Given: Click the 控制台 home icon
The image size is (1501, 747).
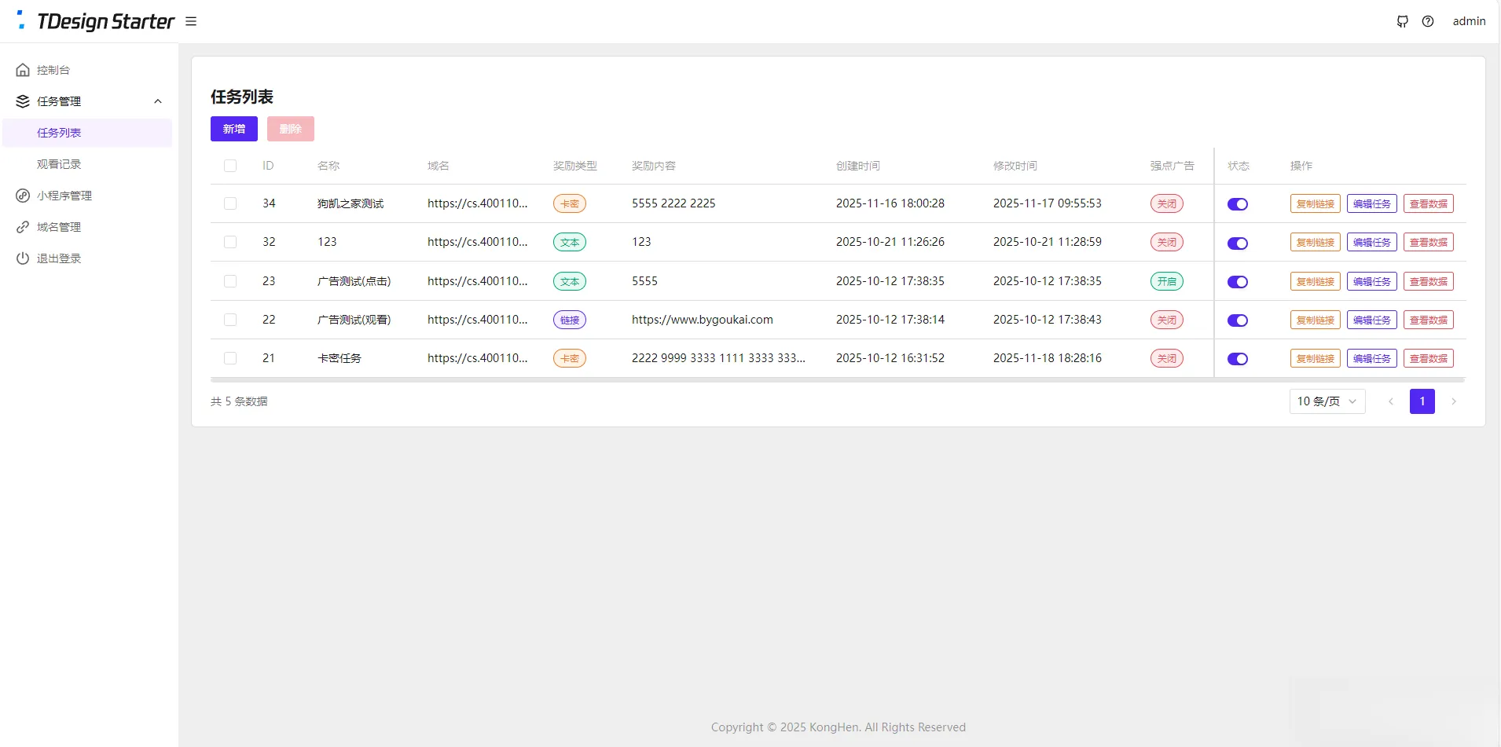Looking at the screenshot, I should 23,70.
